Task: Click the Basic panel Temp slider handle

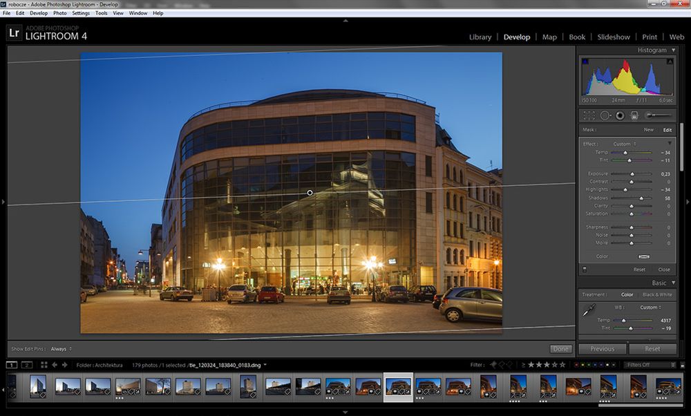Action: pos(623,321)
